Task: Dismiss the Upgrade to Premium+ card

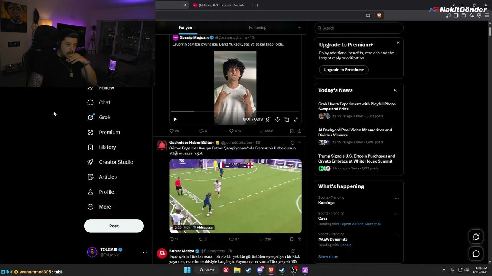Action: pyautogui.click(x=398, y=43)
